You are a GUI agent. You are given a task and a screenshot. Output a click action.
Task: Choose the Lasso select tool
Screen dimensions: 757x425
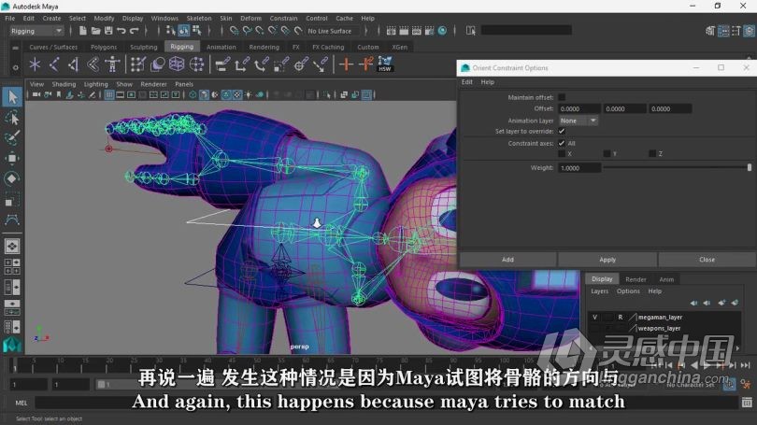click(x=12, y=118)
